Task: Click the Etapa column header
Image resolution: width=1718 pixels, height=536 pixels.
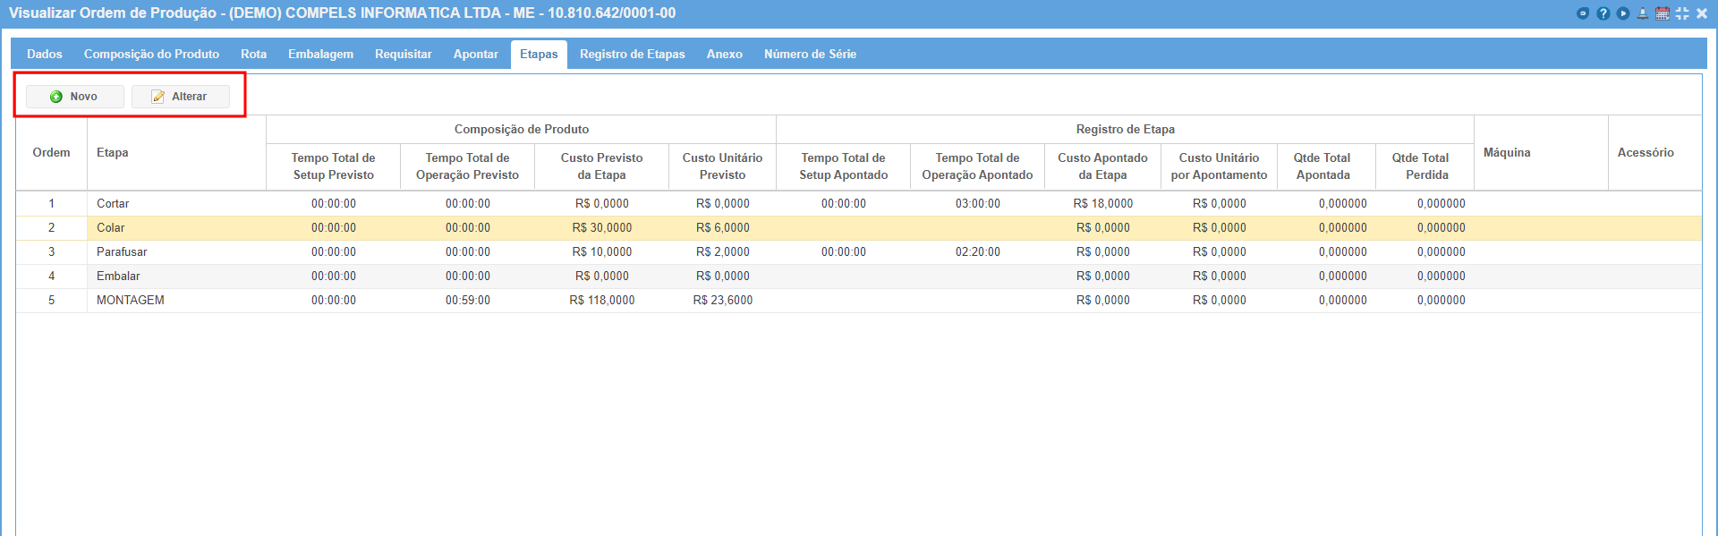Action: (176, 153)
